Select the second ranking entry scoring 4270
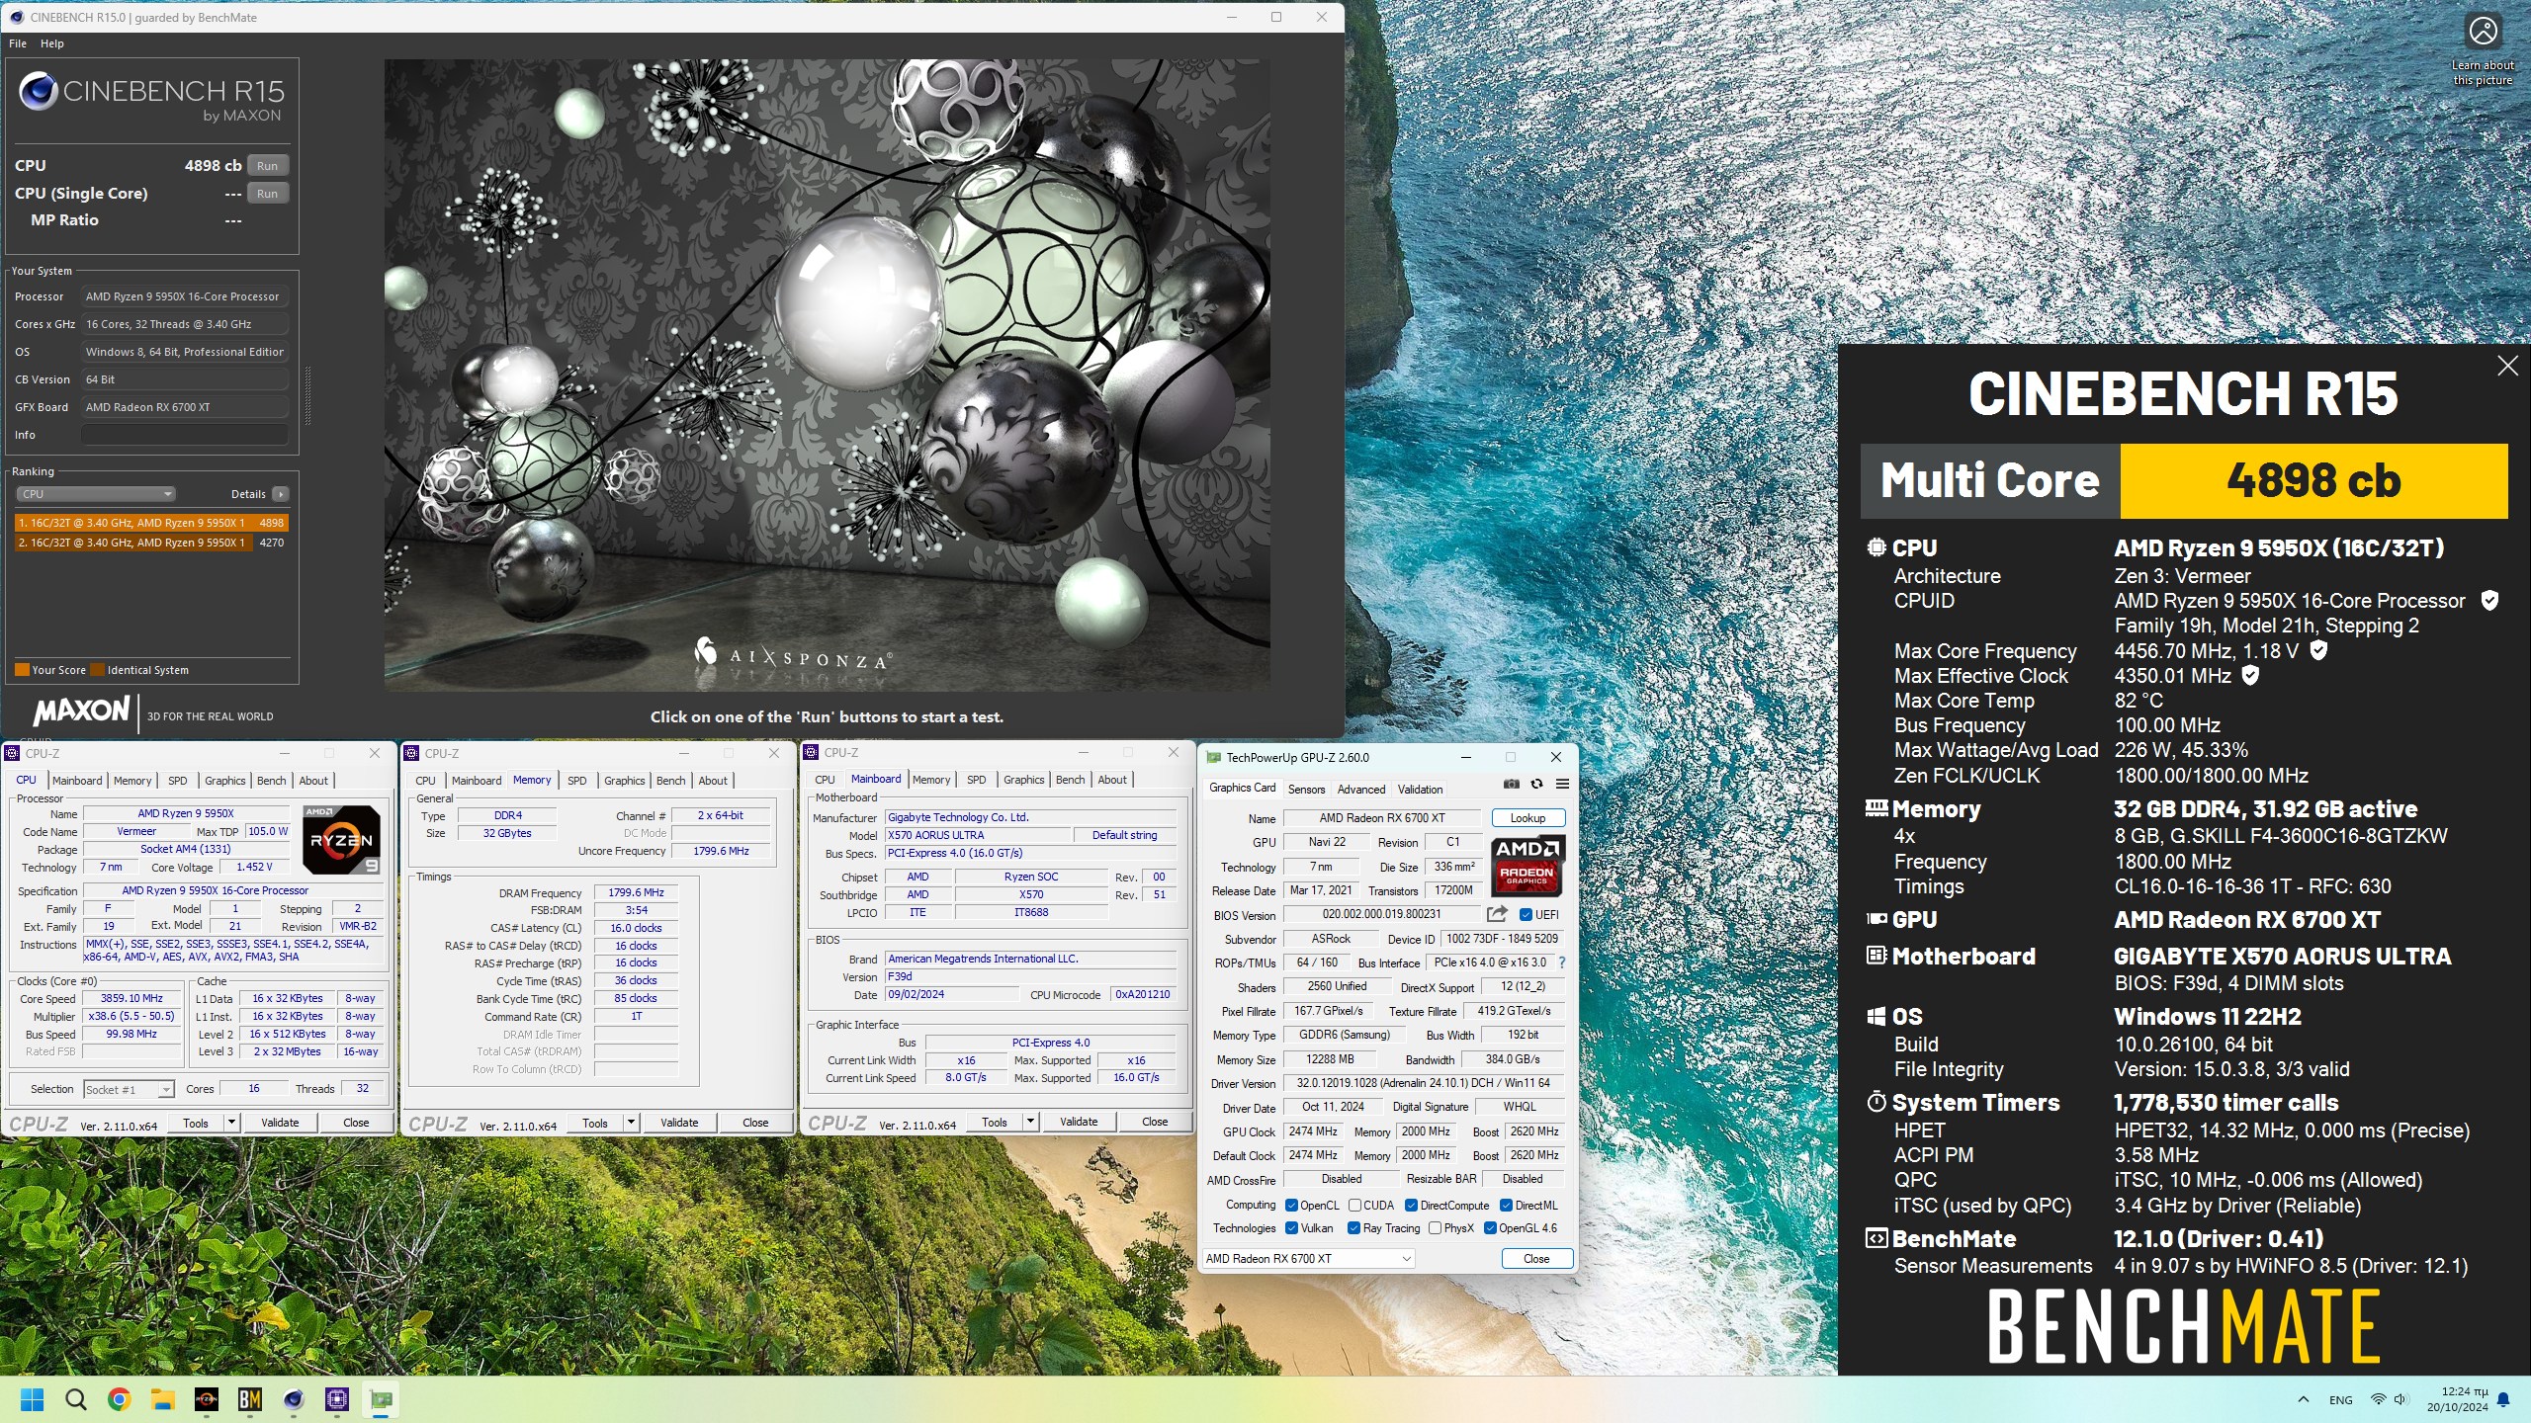Viewport: 2531px width, 1423px height. pos(151,543)
